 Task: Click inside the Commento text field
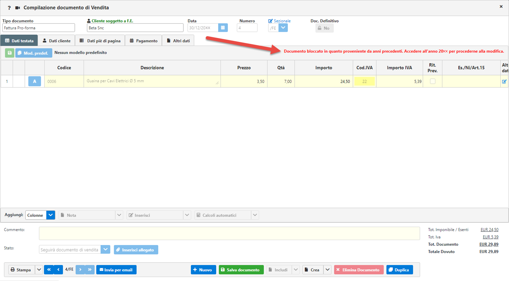pyautogui.click(x=229, y=233)
